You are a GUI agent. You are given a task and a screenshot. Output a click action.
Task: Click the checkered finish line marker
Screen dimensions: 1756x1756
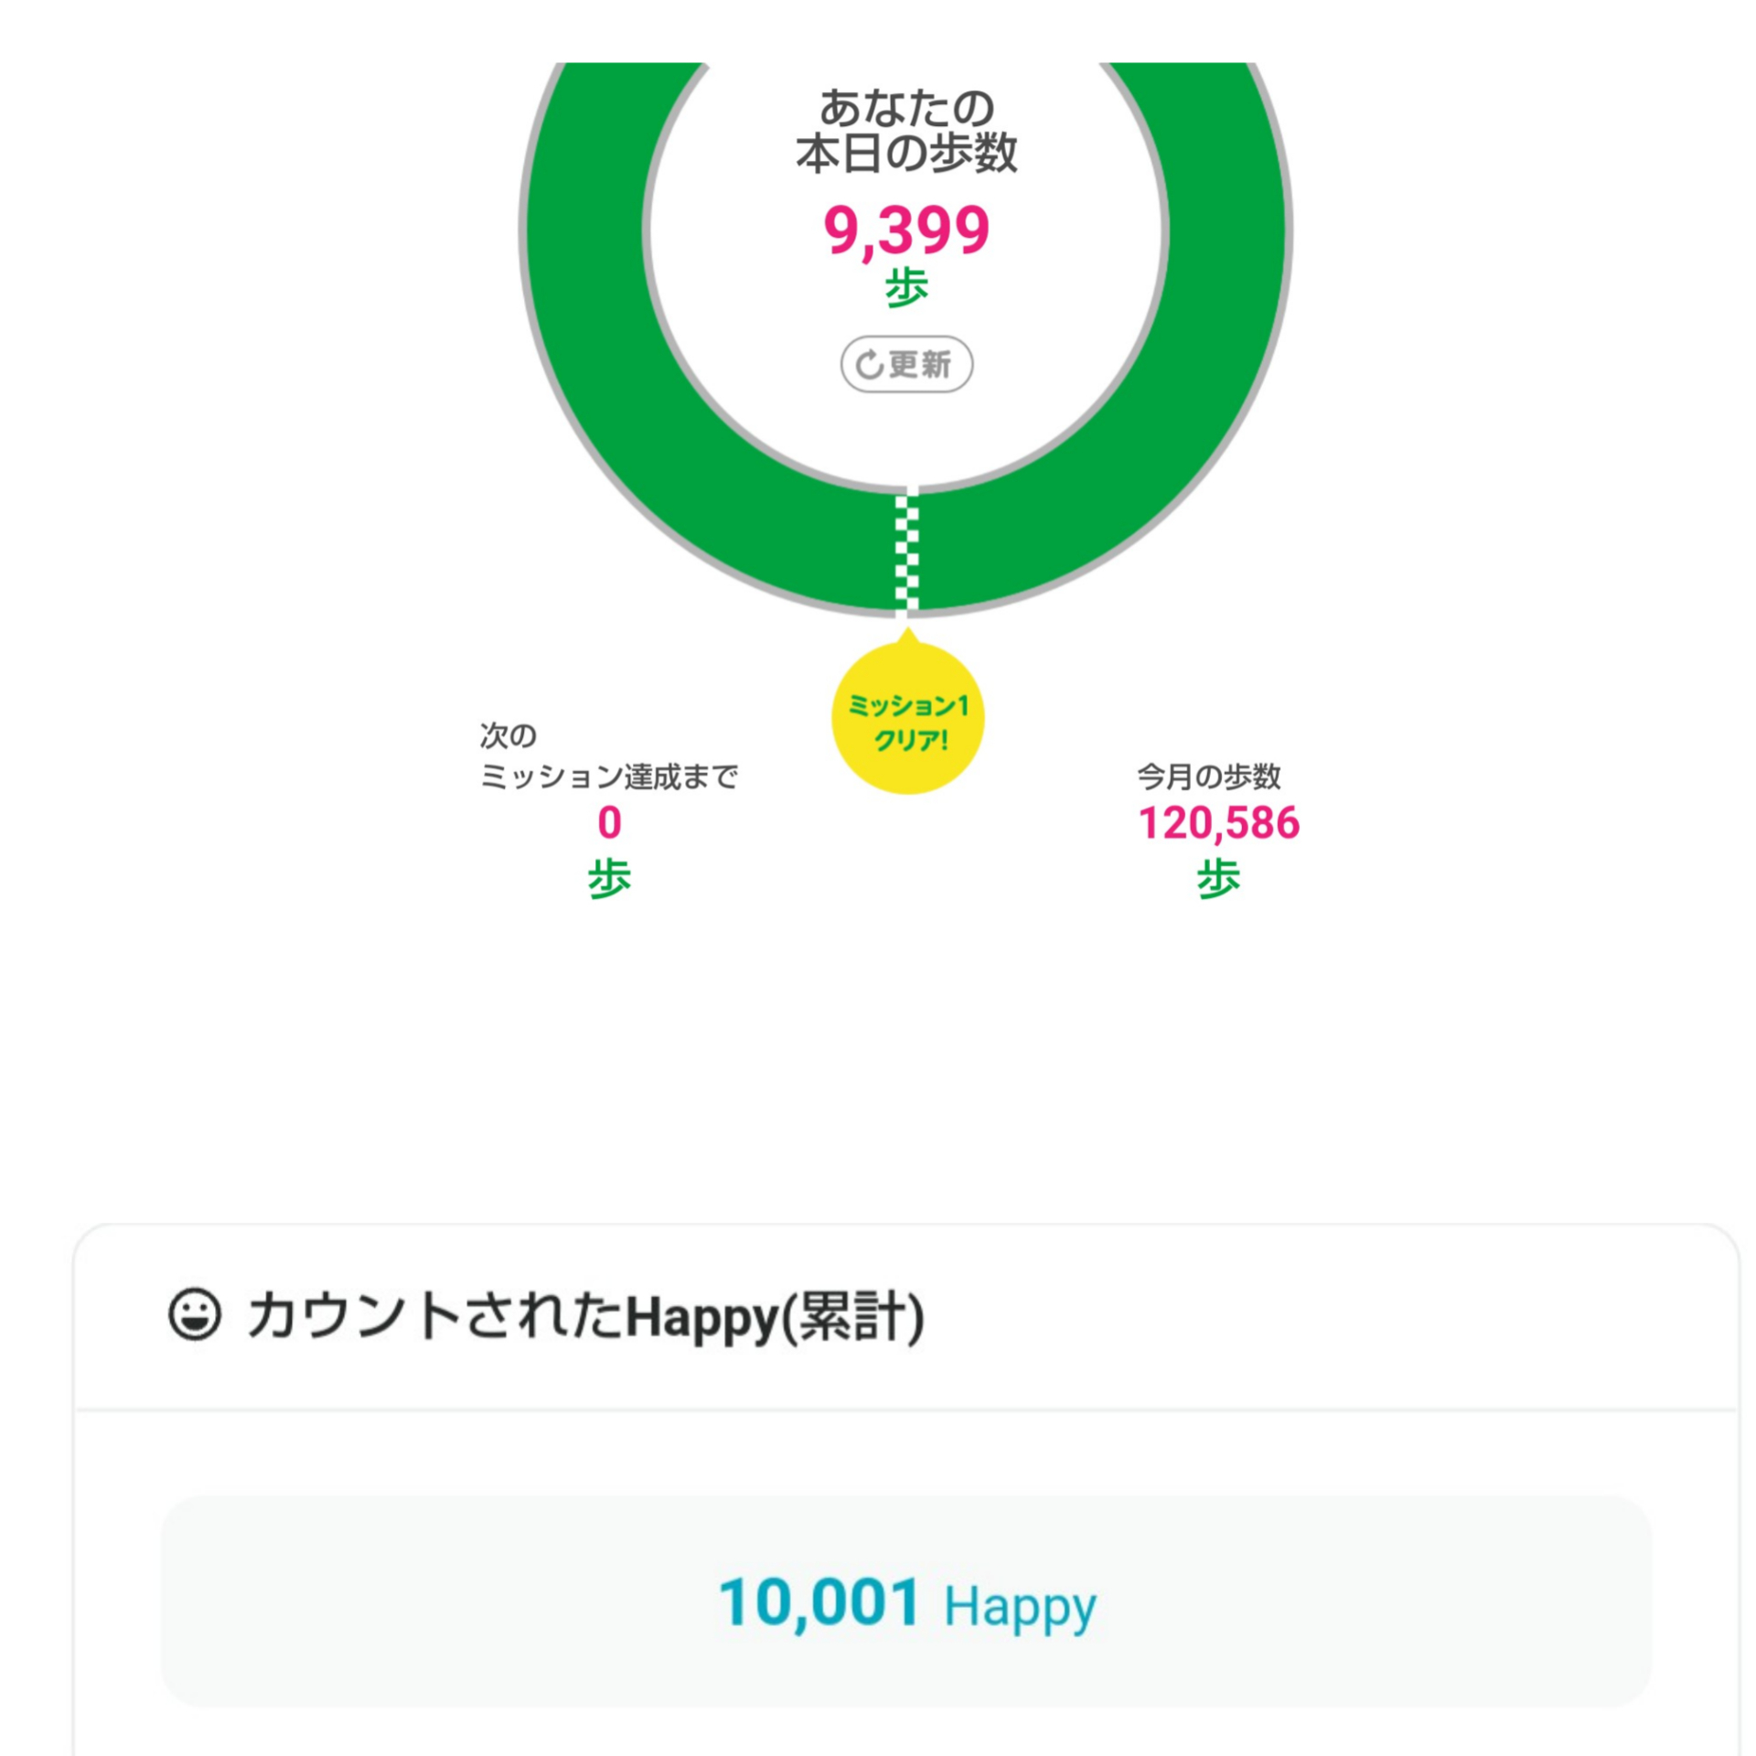(x=906, y=551)
